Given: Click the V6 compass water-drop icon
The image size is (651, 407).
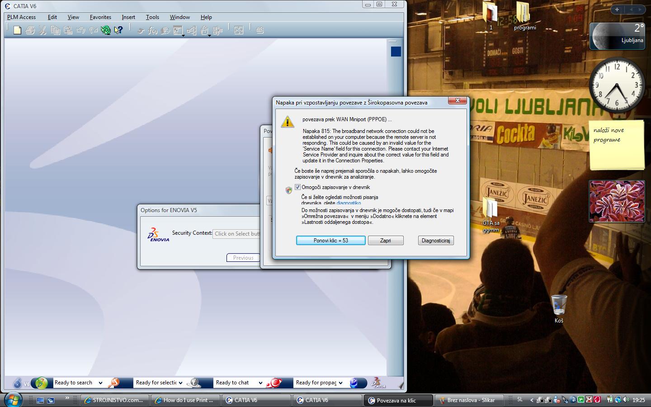Looking at the screenshot, I should [x=18, y=383].
